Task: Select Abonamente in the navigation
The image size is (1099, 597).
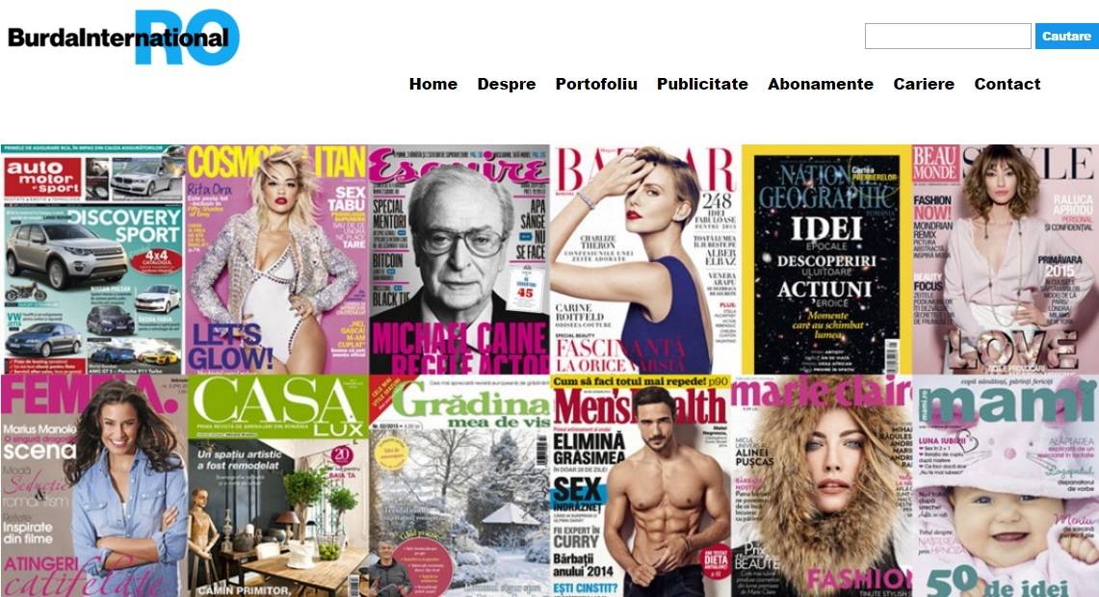Action: tap(820, 84)
